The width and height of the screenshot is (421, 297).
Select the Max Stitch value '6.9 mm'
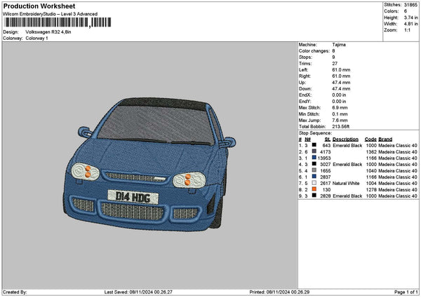(x=340, y=107)
